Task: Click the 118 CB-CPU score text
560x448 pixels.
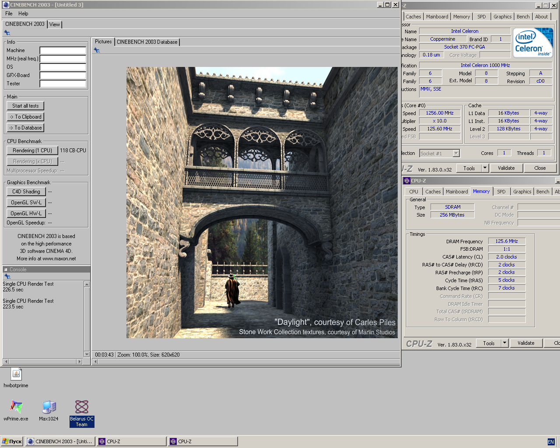Action: (73, 150)
